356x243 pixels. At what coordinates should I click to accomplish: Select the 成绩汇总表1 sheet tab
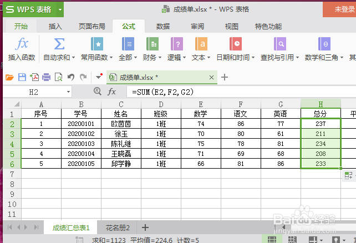click(71, 227)
